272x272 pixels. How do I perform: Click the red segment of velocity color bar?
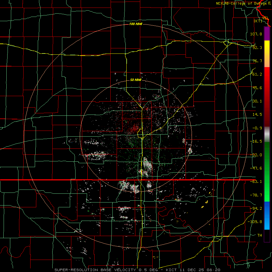(267, 97)
